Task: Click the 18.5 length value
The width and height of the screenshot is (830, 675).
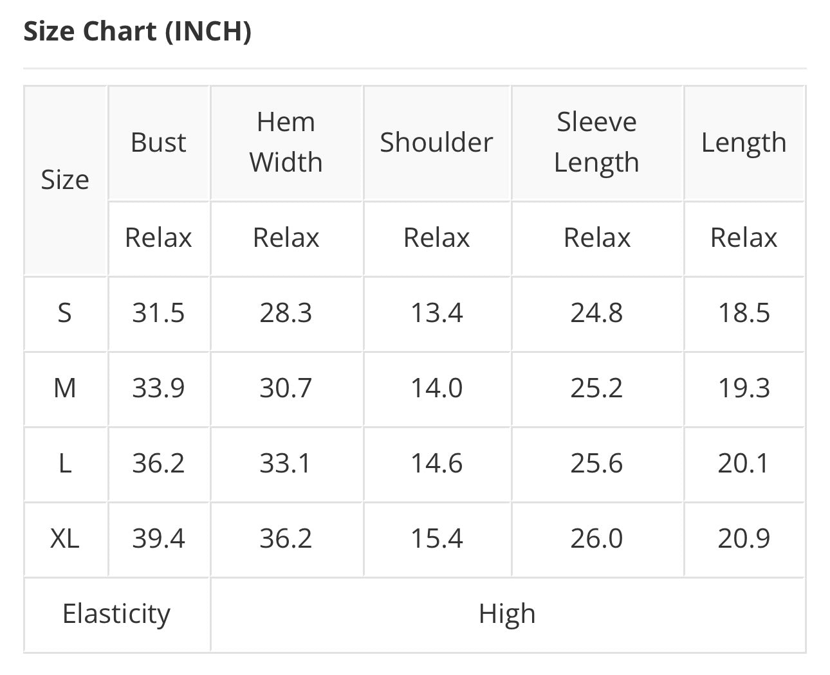Action: 744,314
